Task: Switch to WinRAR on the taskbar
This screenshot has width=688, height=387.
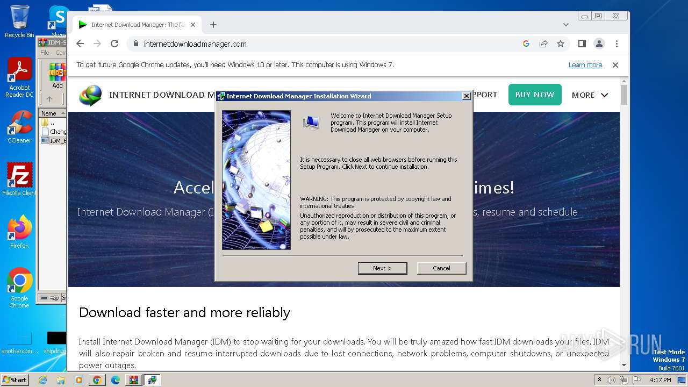Action: click(133, 380)
